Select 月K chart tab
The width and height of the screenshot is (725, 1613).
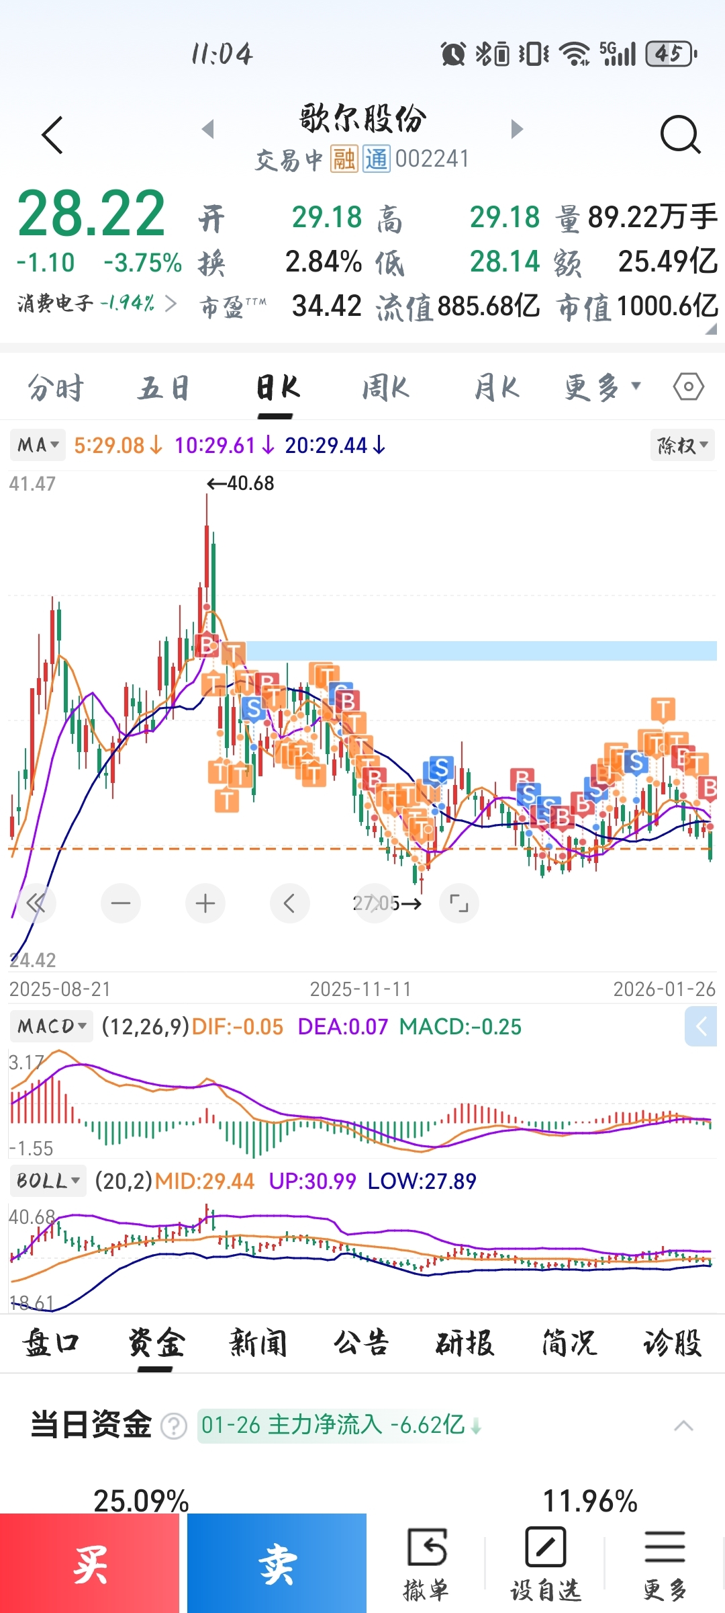pos(496,388)
